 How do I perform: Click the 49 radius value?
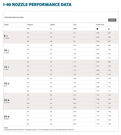(51, 45)
